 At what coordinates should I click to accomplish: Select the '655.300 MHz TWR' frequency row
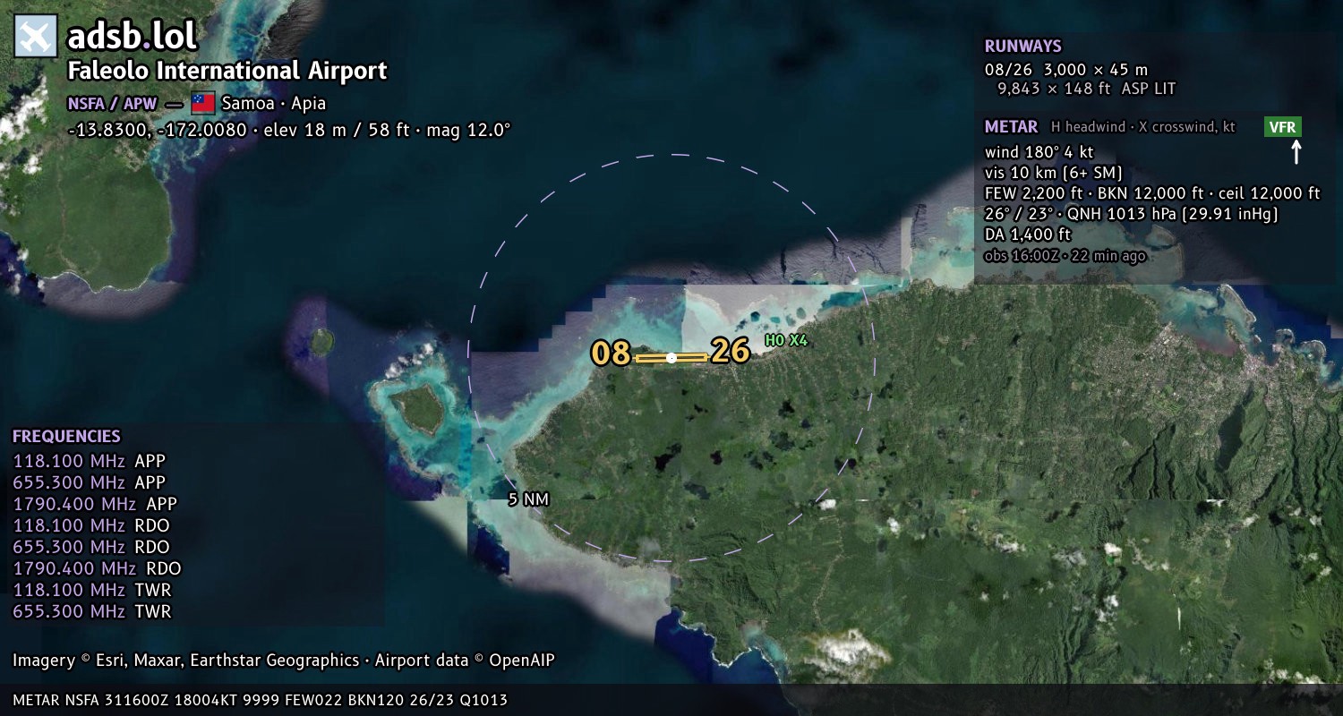point(92,612)
